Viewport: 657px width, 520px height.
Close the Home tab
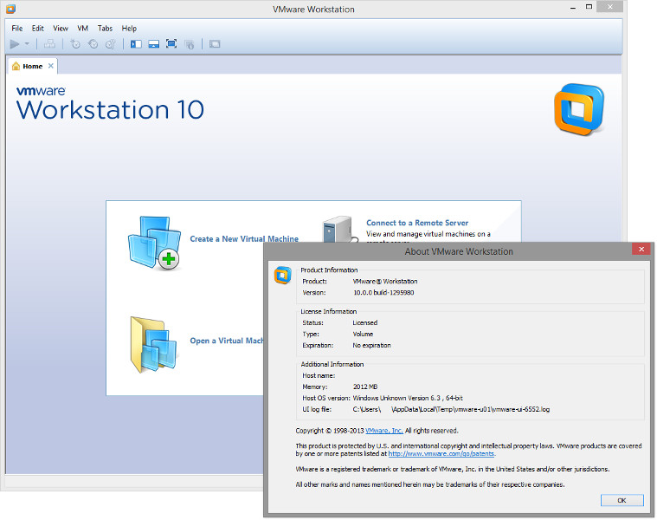[x=51, y=66]
